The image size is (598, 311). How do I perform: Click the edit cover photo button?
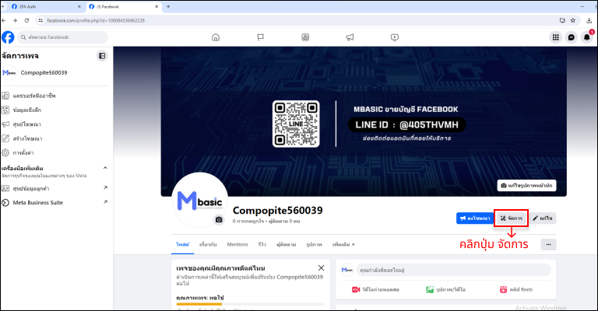[526, 185]
